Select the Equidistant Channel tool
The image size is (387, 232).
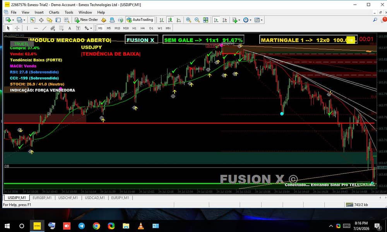pos(53,28)
